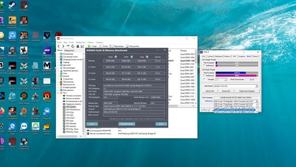Open the Microsoft Edge desktop icon
296x167 pixels.
coord(12,128)
